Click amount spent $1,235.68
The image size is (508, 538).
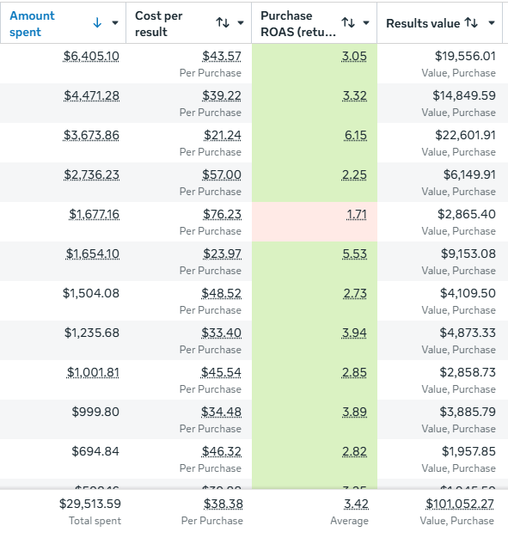pos(92,333)
